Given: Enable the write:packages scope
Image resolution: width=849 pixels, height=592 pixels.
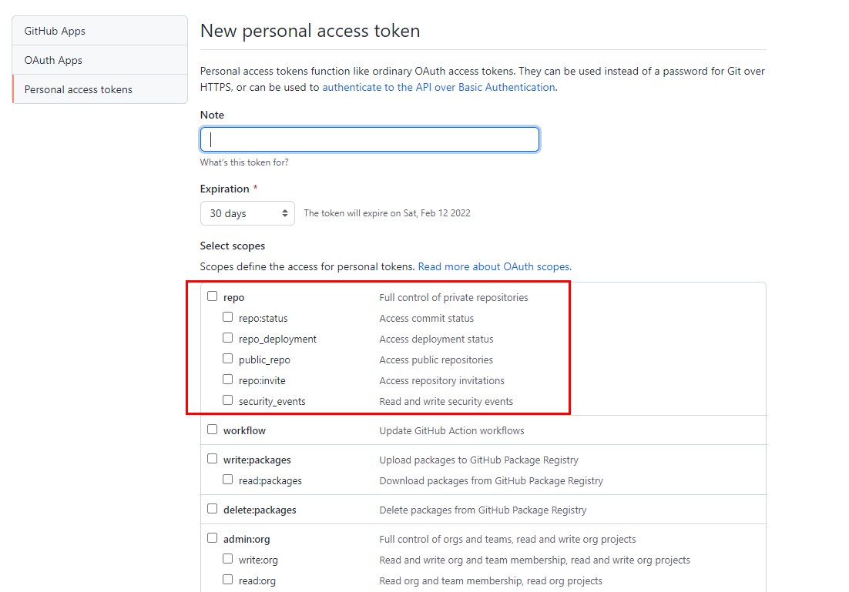Looking at the screenshot, I should pos(213,459).
